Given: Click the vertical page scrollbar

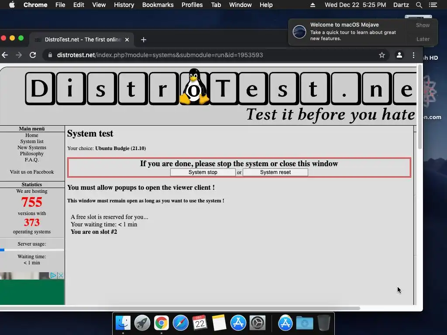Looking at the screenshot, I should tap(419, 107).
